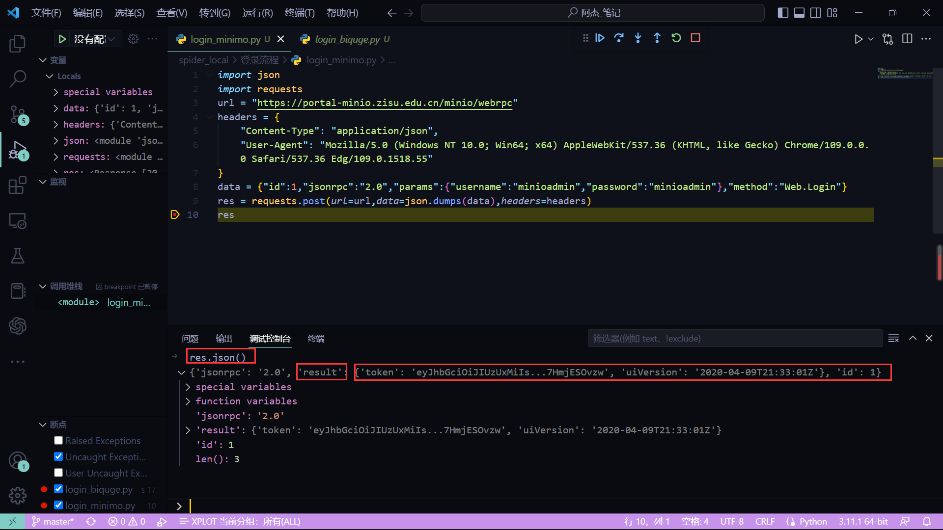This screenshot has width=943, height=530.
Task: Click the debug console filter field
Action: click(735, 338)
